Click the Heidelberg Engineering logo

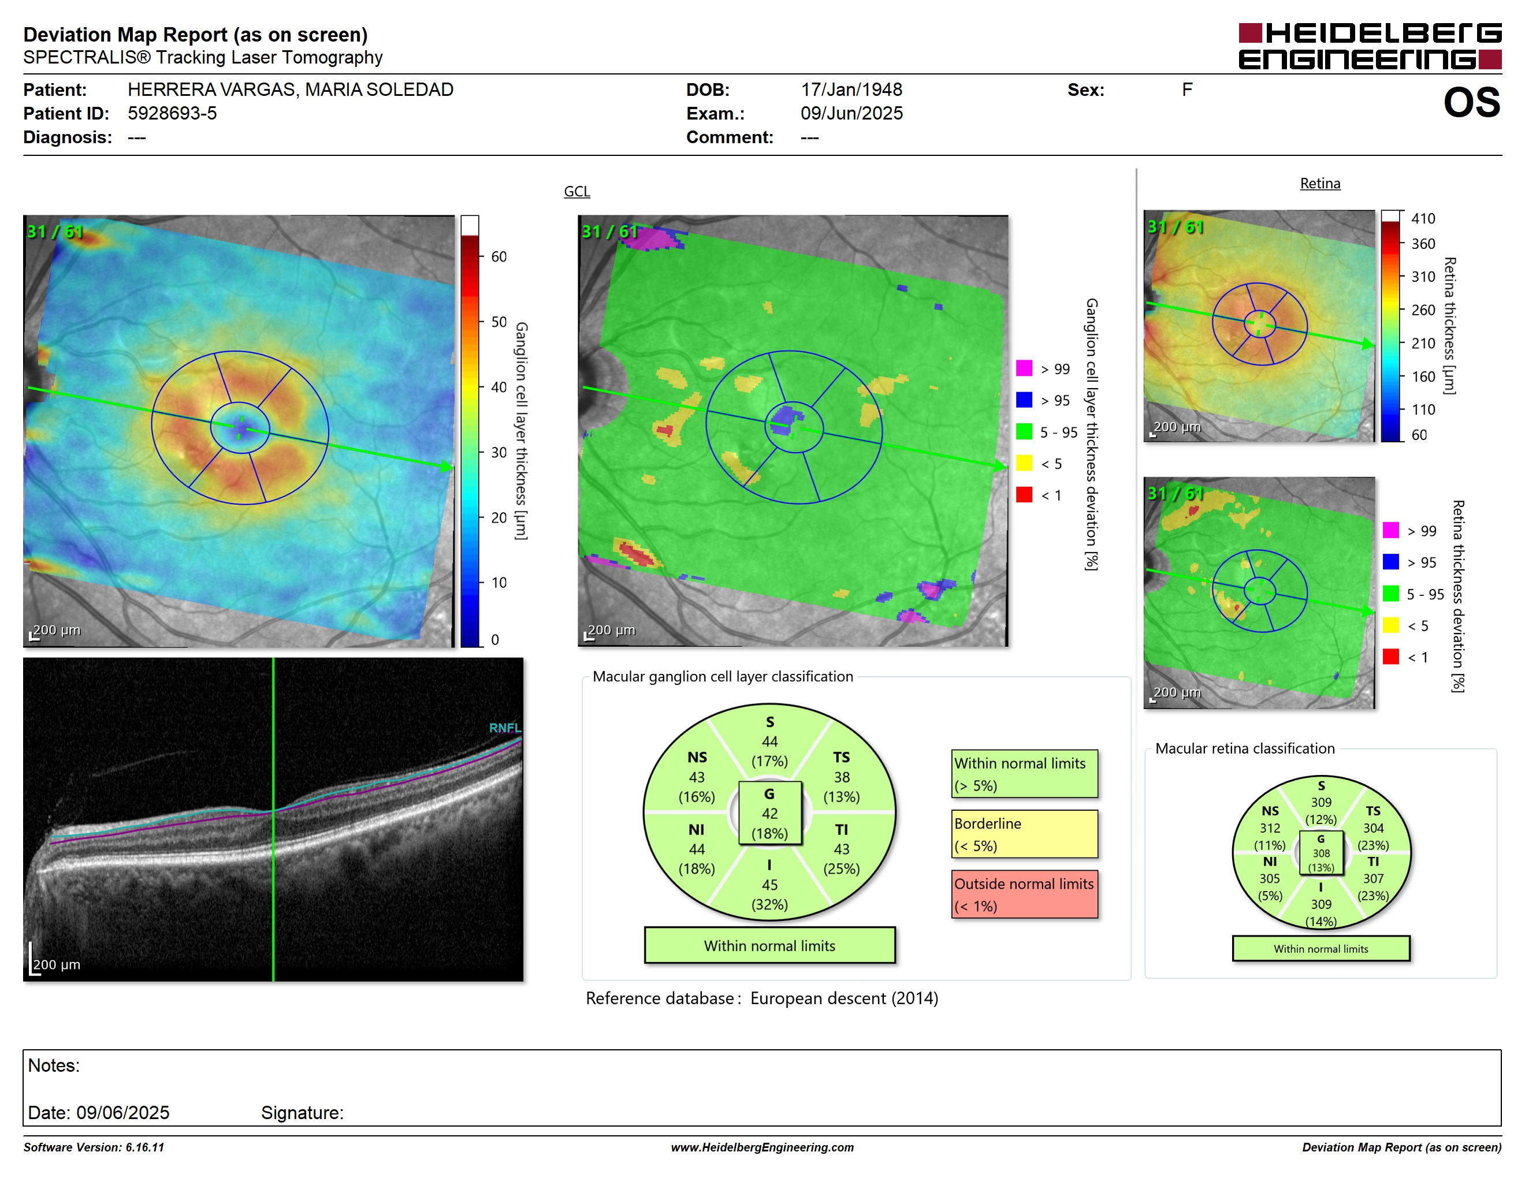coord(1369,47)
